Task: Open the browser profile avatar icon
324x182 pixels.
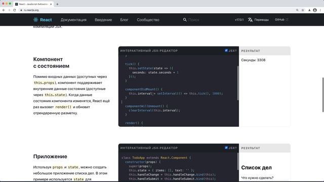Action: click(x=315, y=10)
